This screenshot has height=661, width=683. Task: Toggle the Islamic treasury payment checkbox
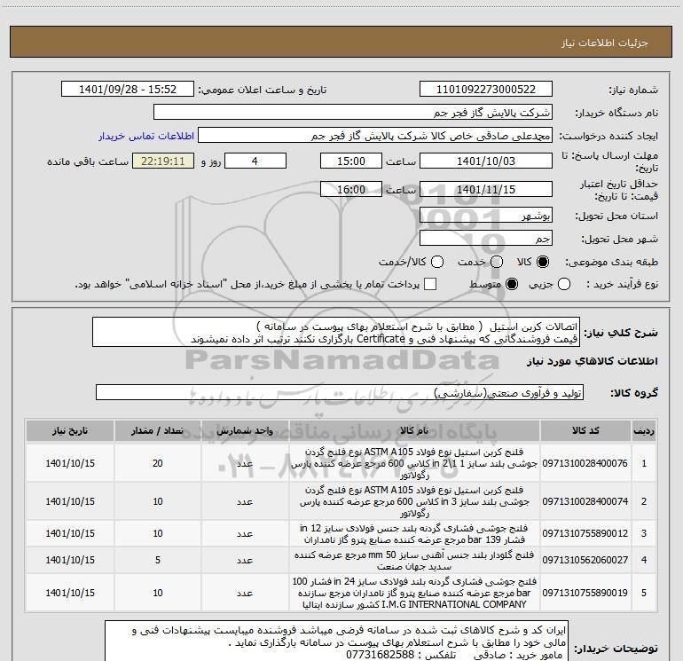tap(430, 285)
